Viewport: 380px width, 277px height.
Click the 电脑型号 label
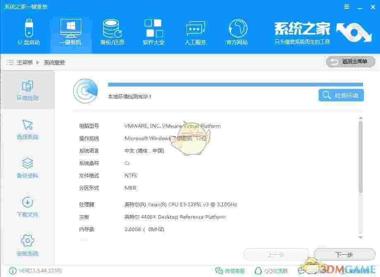pos(89,126)
